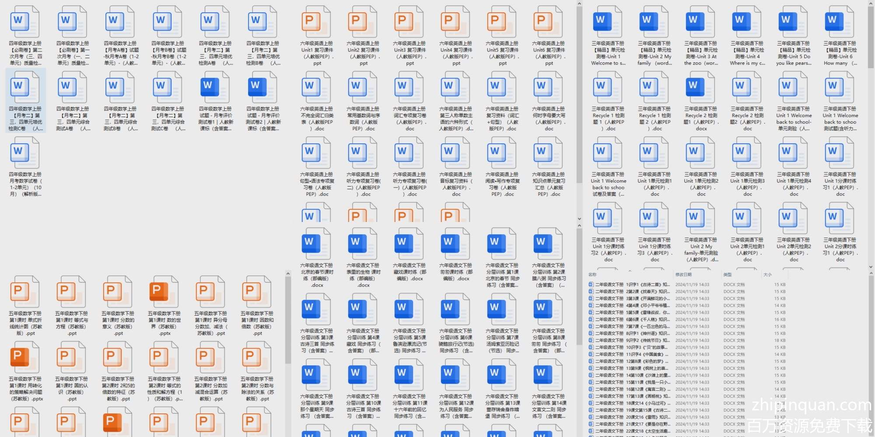Open list row 二年级语文下册 20课文16《雷雨》
The height and width of the screenshot is (437, 875).
(x=687, y=417)
